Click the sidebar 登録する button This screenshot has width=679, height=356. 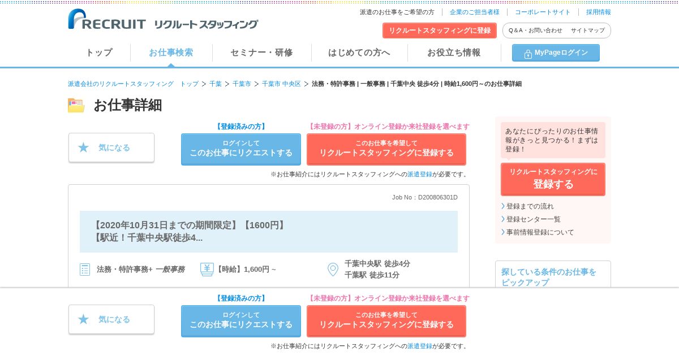[553, 179]
